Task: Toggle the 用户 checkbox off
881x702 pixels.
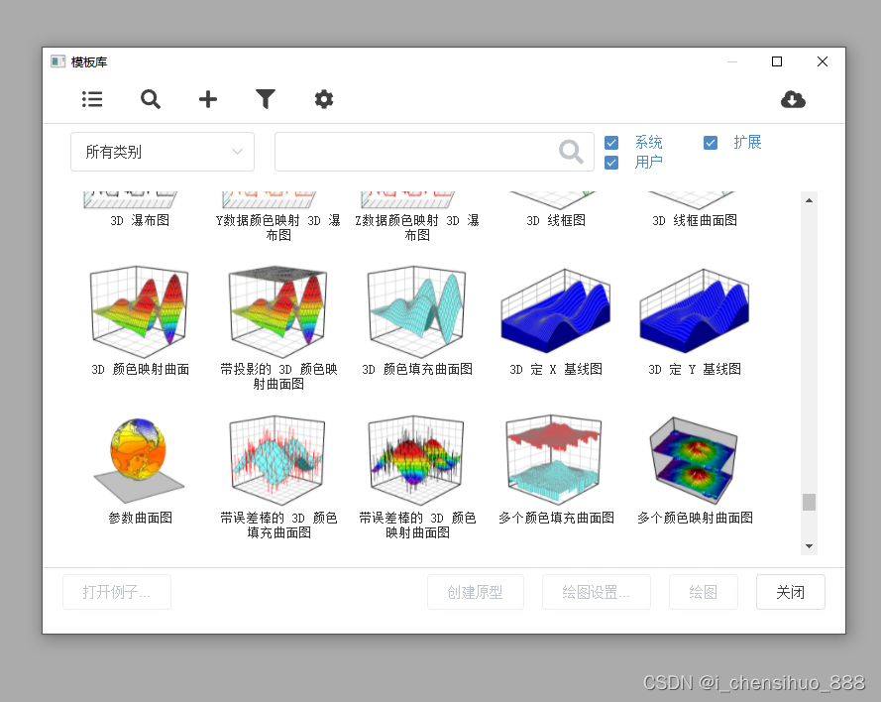Action: pos(611,163)
